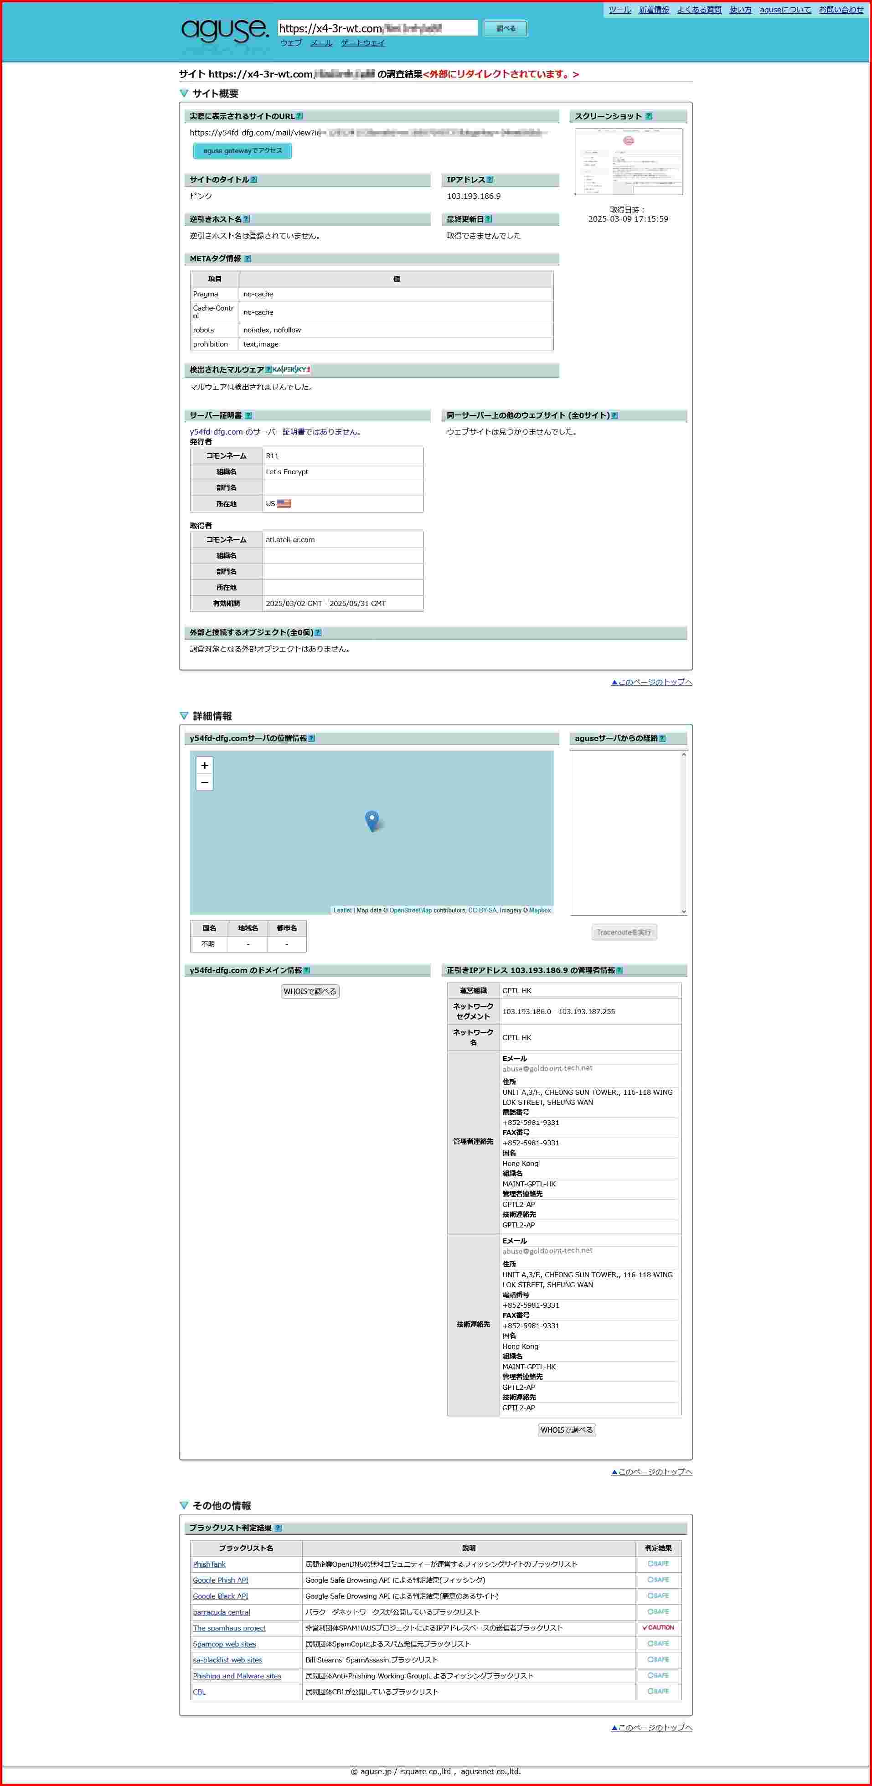Click the map location pin marker

tap(372, 821)
